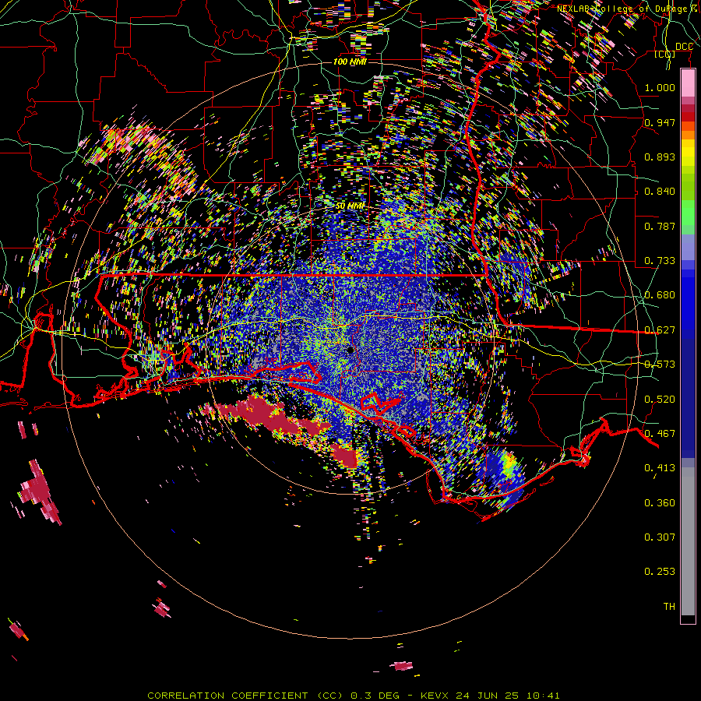Click the TH label at the legend bottom
The height and width of the screenshot is (701, 701).
tap(669, 607)
